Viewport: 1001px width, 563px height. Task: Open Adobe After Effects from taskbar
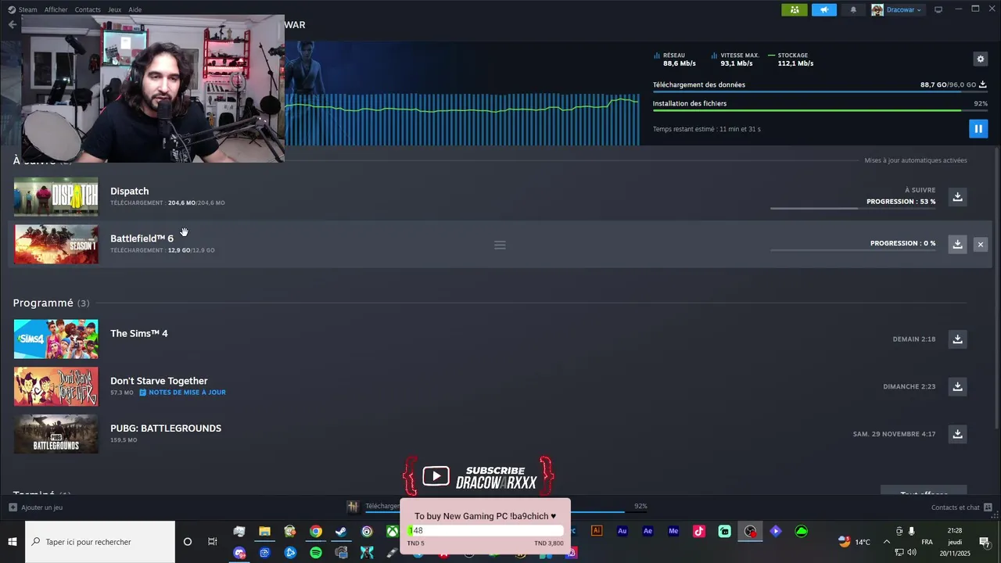[648, 531]
